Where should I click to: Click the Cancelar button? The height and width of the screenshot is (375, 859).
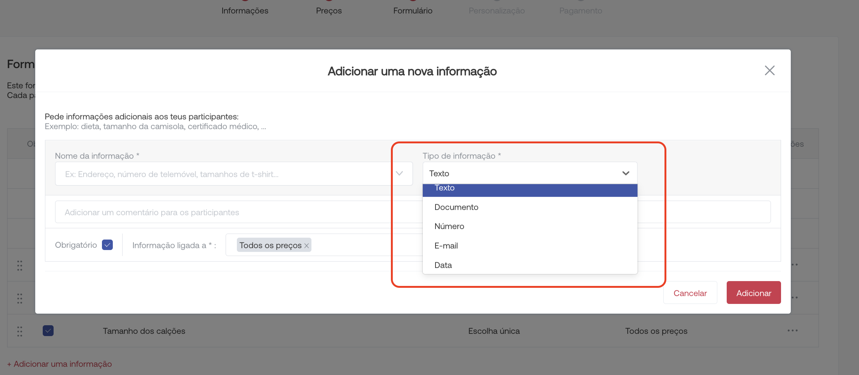pyautogui.click(x=690, y=293)
